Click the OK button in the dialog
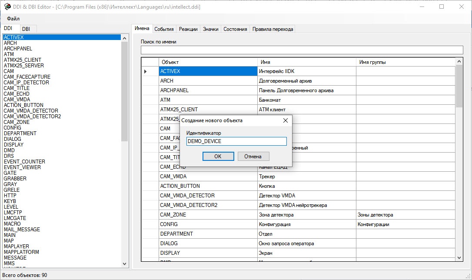Viewport: 472px width, 280px height. 218,157
